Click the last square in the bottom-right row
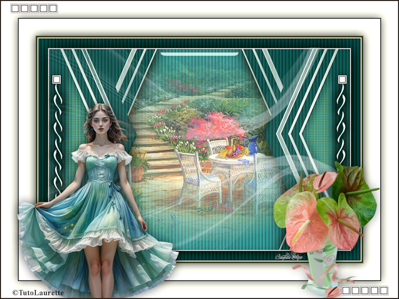Screen dimensions: 399x299 tap(383, 290)
